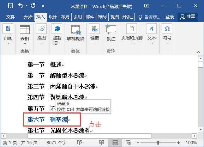204x147 pixels.
Task: Open the 符号 symbol Omega icon
Action: click(x=167, y=29)
